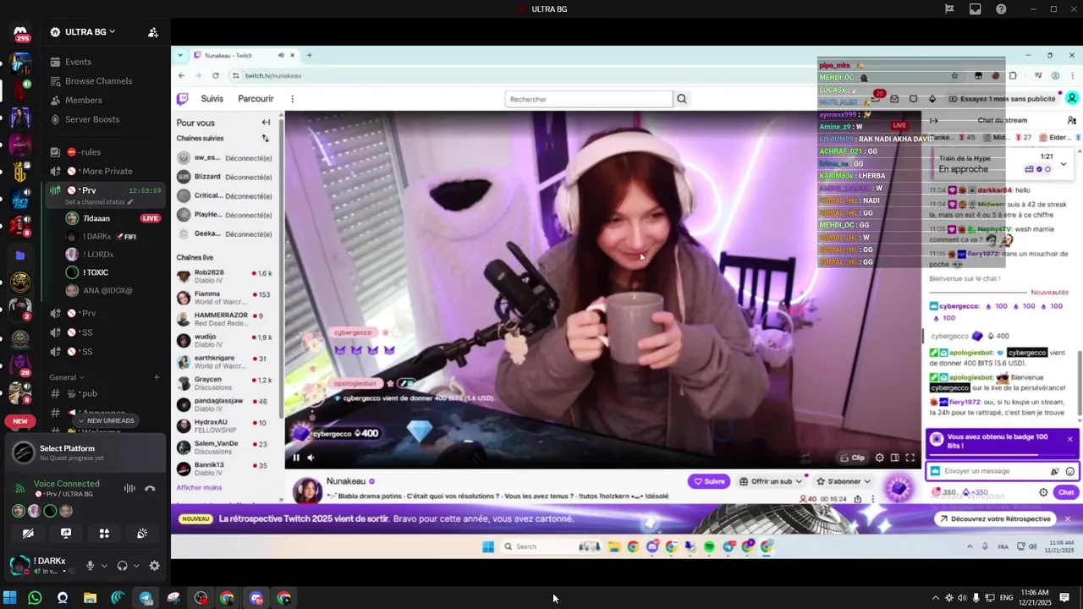Click the Twitch search magnifier button in stream
This screenshot has height=609, width=1083.
point(682,99)
